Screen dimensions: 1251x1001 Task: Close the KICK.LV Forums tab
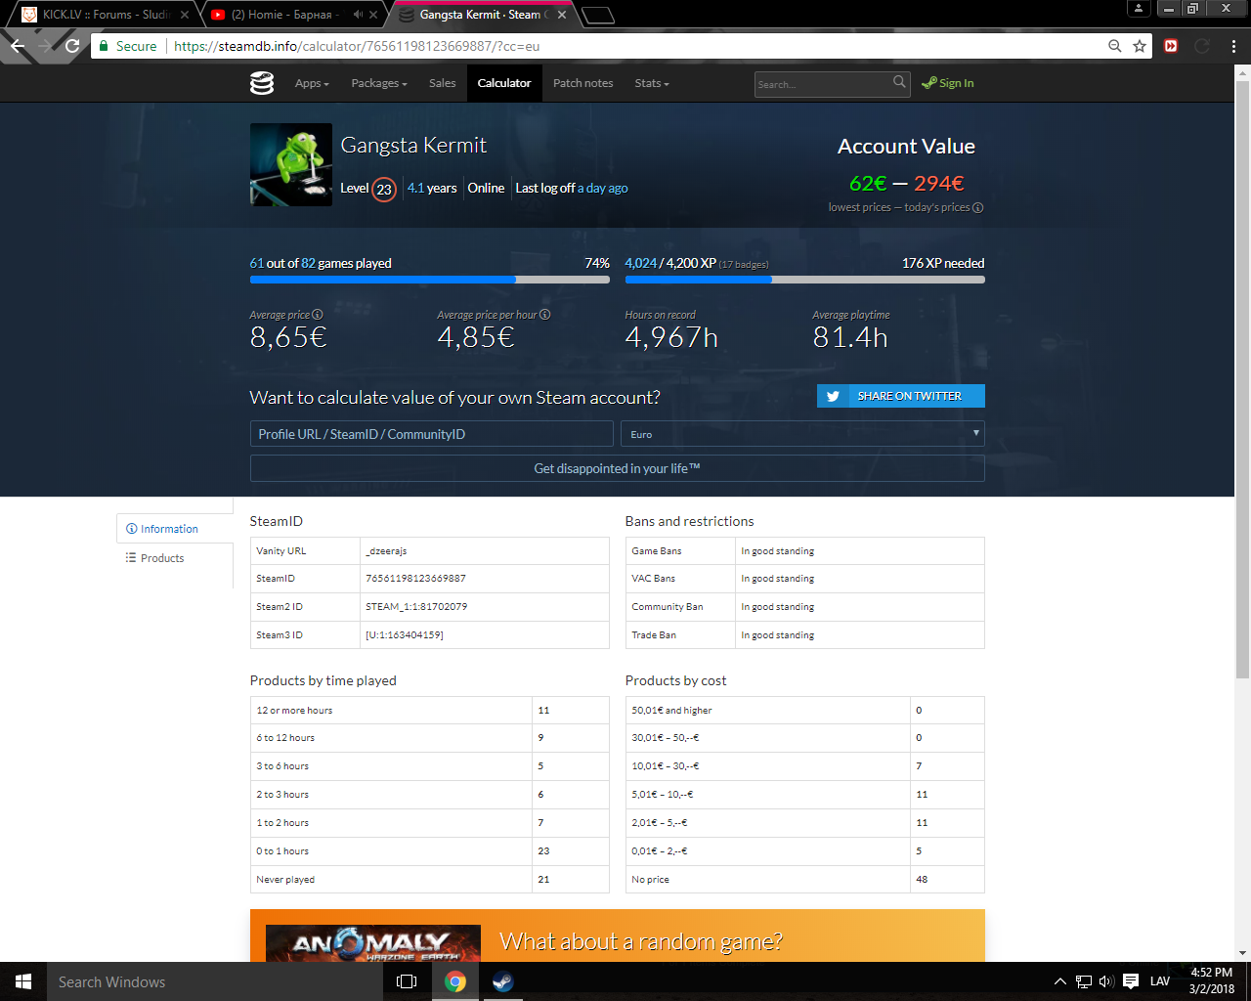click(x=185, y=15)
